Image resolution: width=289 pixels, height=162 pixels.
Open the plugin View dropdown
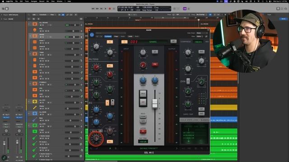(200, 36)
